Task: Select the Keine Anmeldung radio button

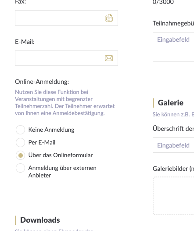Action: click(20, 130)
